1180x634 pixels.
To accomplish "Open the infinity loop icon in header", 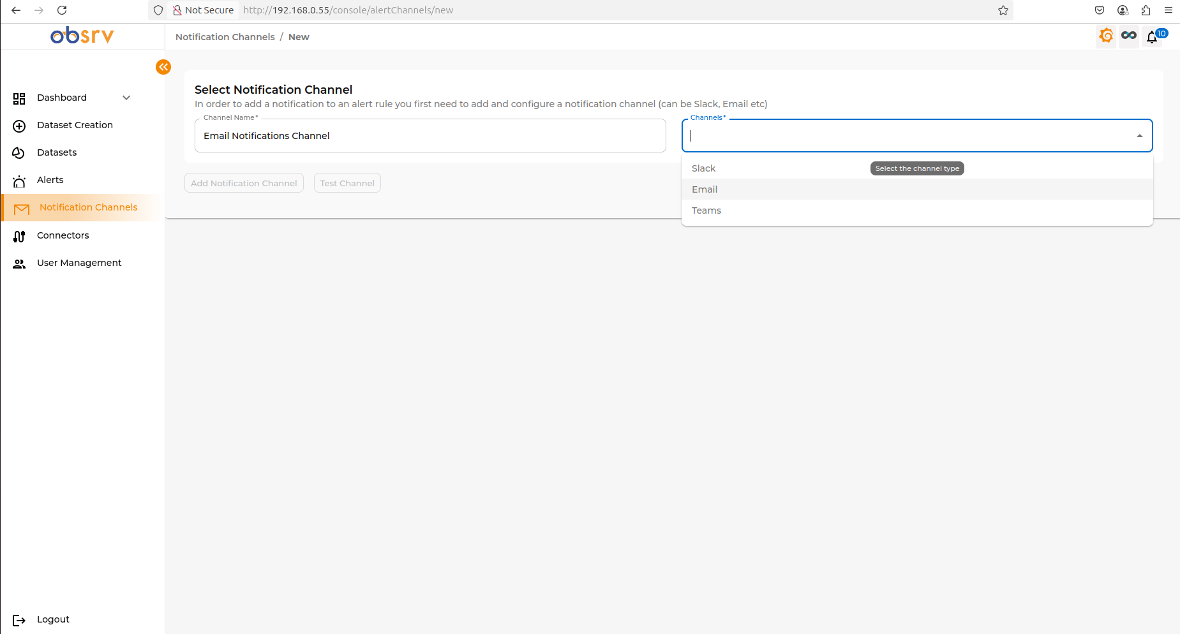I will point(1129,36).
